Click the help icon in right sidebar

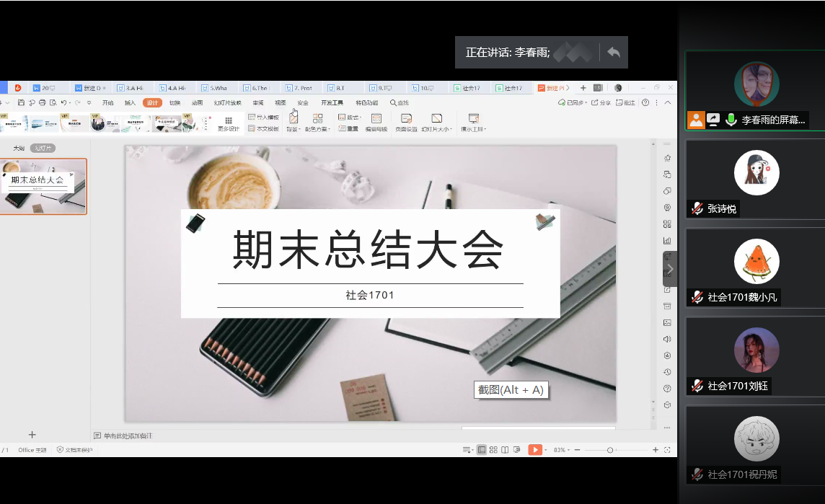pos(667,388)
